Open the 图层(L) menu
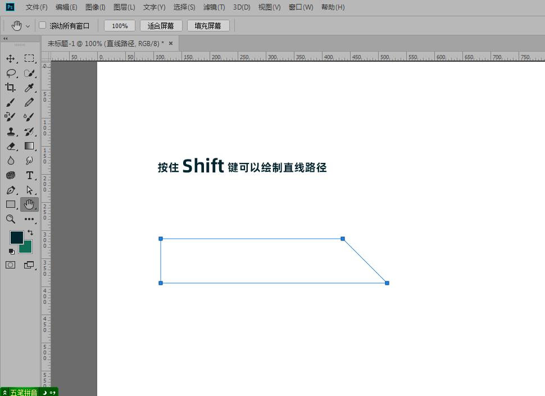 (x=124, y=7)
